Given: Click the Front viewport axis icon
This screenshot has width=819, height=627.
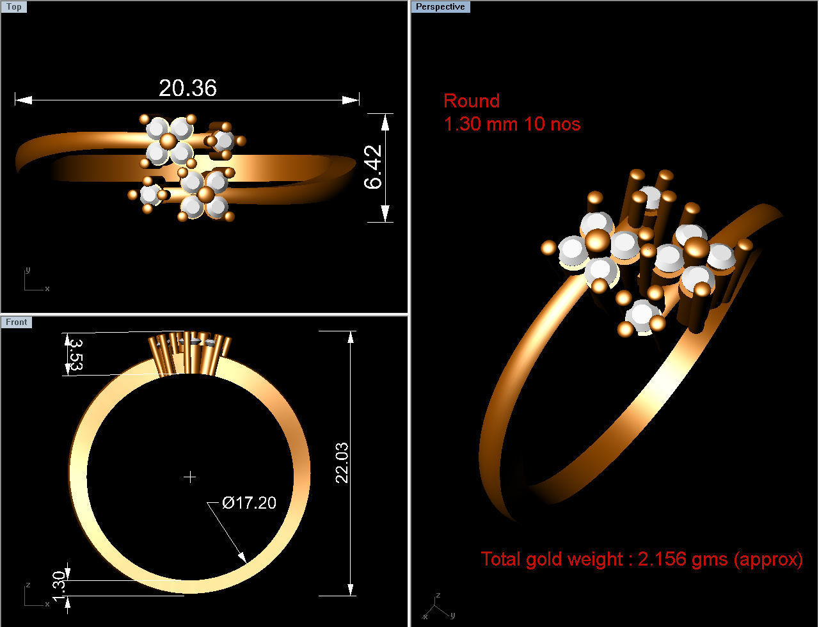Looking at the screenshot, I should [x=36, y=594].
